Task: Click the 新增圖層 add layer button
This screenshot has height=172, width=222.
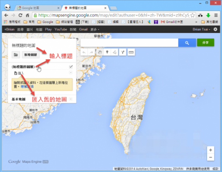Action: (x=31, y=55)
